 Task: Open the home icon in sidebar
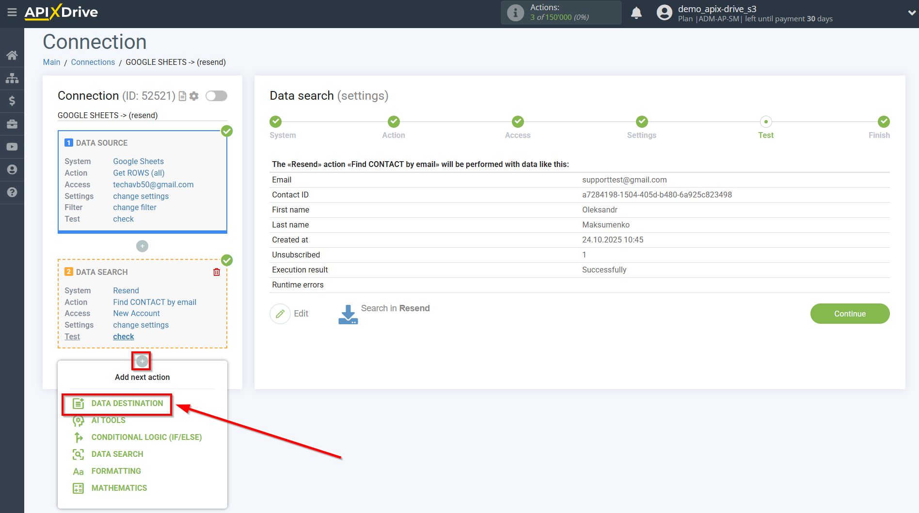[x=12, y=55]
